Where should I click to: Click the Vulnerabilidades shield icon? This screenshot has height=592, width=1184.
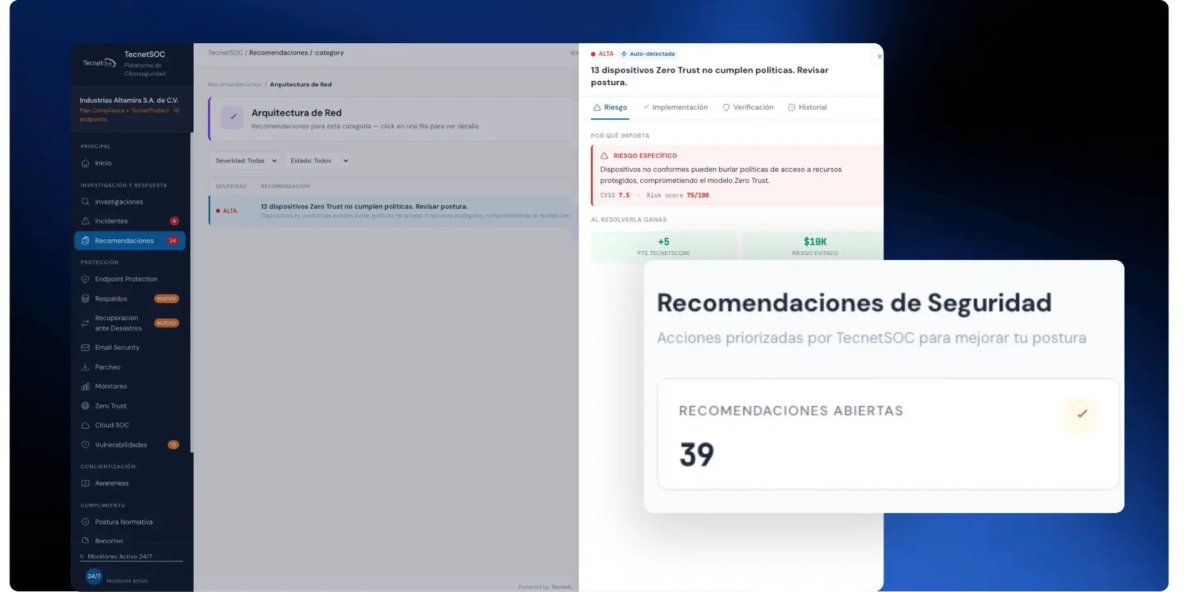[x=85, y=445]
